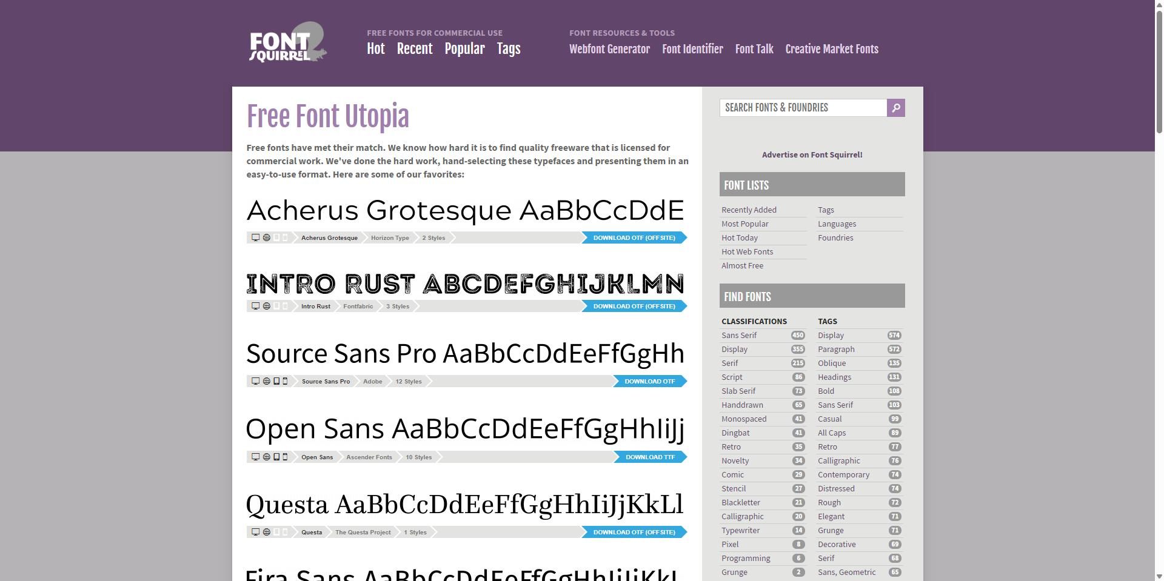Click web globe icon for Source Sans Pro
1164x581 pixels.
(x=266, y=381)
